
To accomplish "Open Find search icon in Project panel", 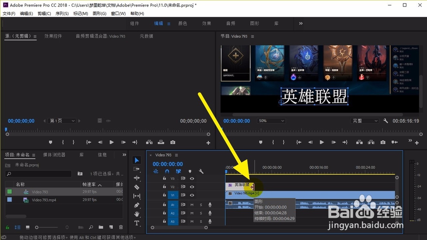I will tap(91, 227).
